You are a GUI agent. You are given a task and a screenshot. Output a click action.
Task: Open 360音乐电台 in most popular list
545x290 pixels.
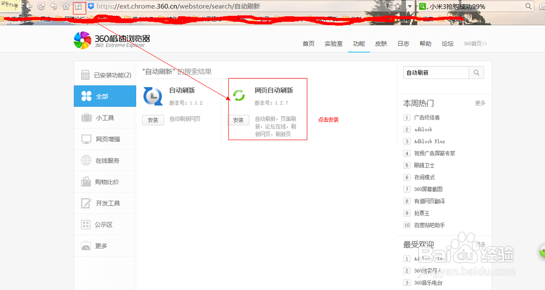click(428, 283)
